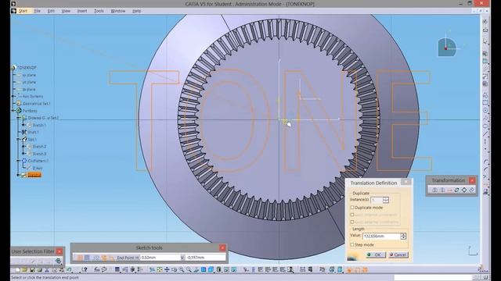
Task: Click the V coordinate input field
Action: click(205, 258)
